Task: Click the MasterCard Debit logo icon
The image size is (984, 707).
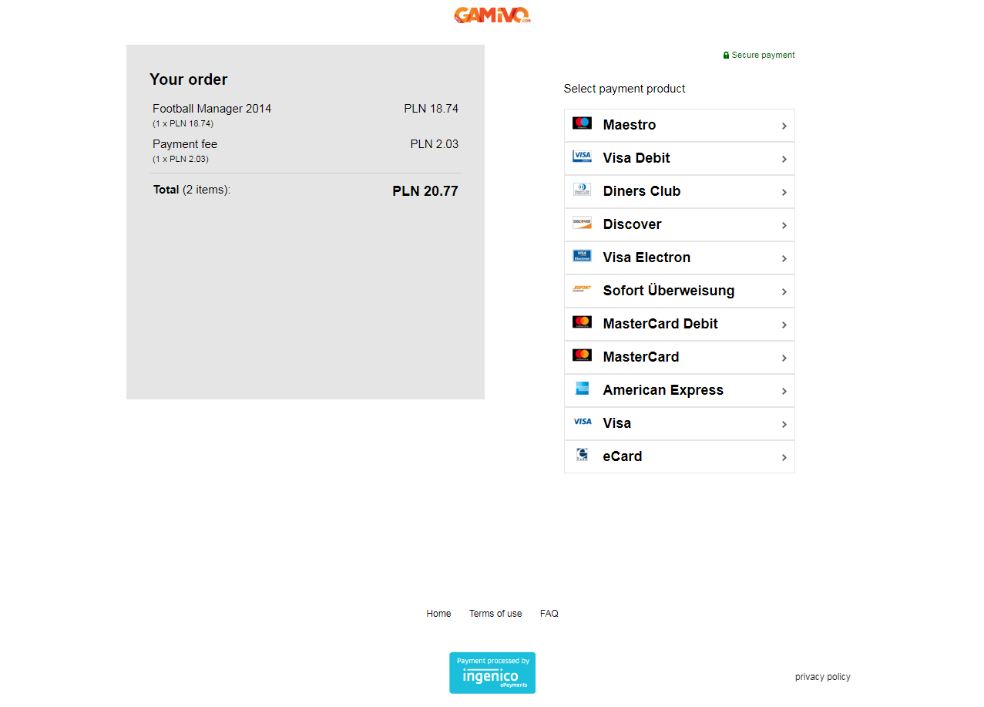Action: click(582, 322)
